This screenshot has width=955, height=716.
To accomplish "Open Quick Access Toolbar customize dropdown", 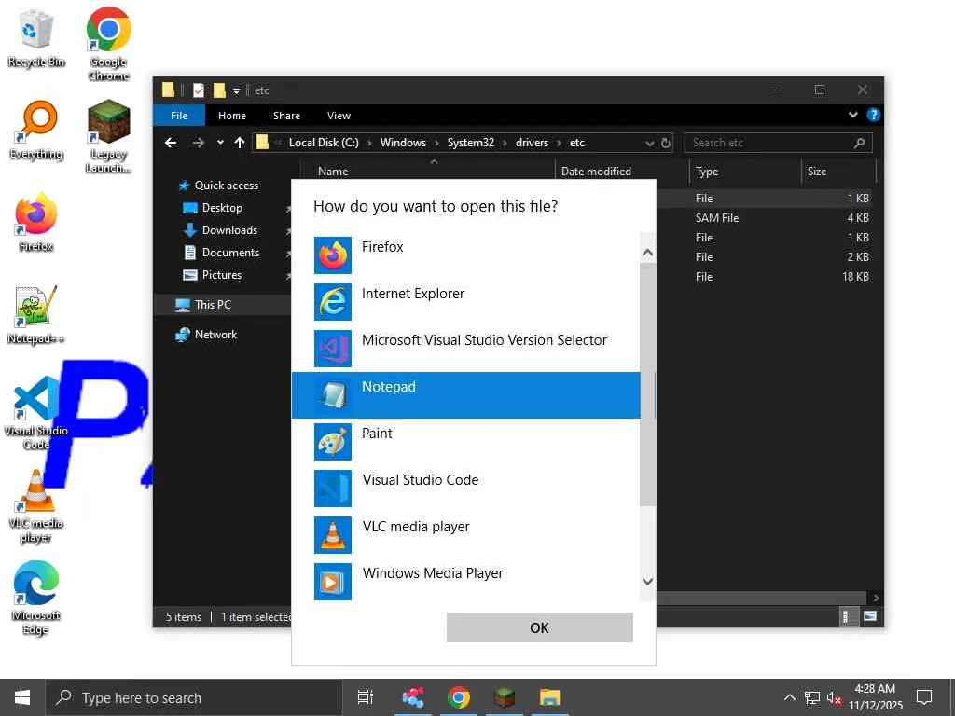I will 236,90.
